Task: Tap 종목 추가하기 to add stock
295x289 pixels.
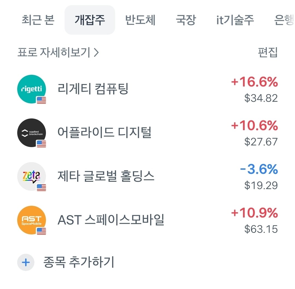Action: (x=78, y=262)
